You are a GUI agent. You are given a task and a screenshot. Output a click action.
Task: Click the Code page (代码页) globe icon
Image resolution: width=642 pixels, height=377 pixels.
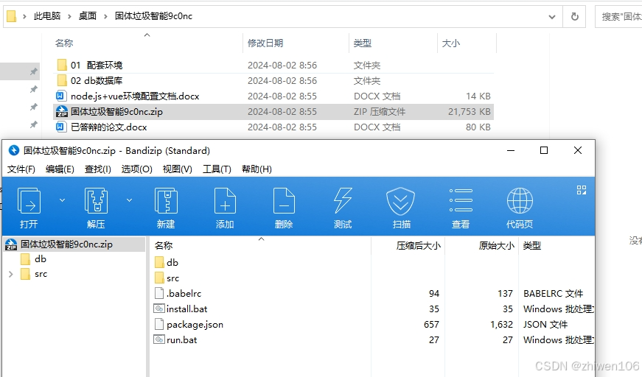520,201
